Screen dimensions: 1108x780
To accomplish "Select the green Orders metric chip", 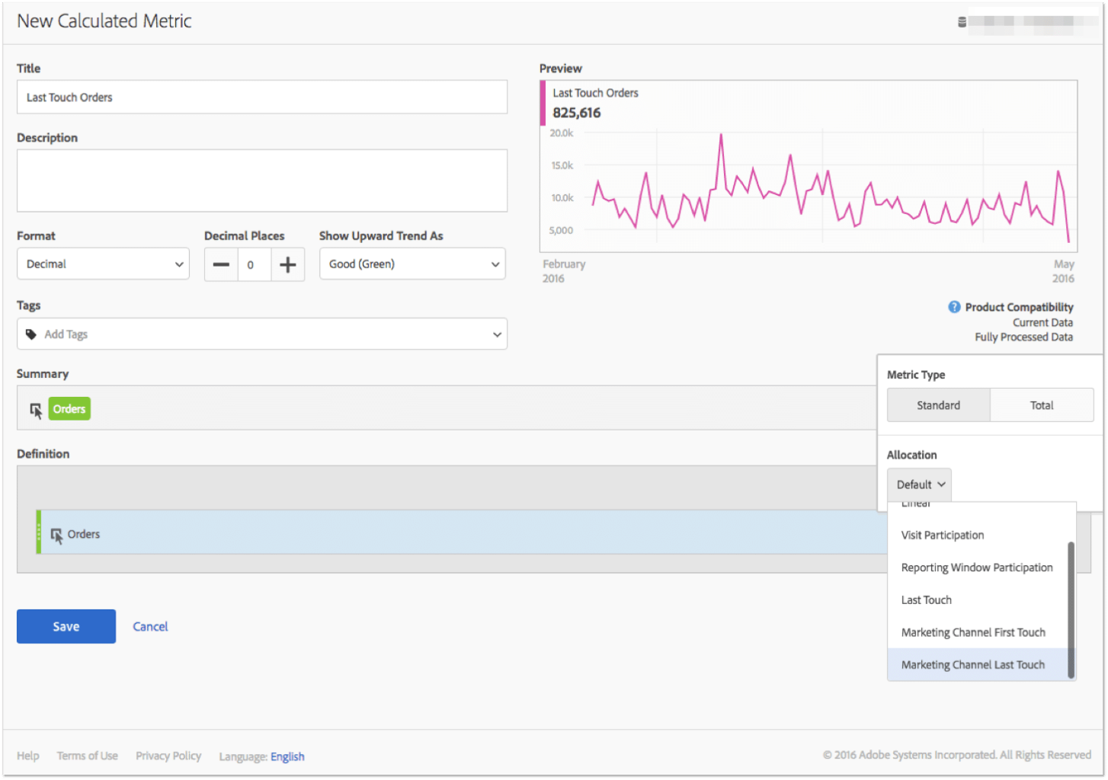I will point(69,409).
